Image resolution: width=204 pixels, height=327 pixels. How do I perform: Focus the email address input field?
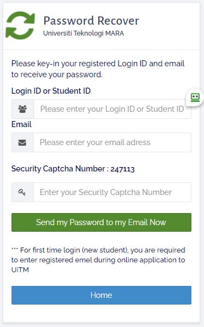[112, 142]
